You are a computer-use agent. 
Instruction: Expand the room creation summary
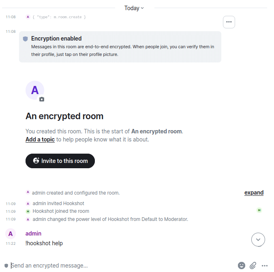coord(254,193)
